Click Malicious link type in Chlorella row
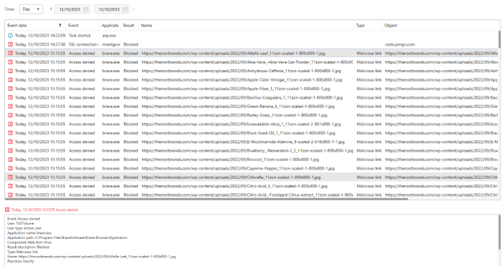Viewport: 502px width, 266px height. click(369, 177)
